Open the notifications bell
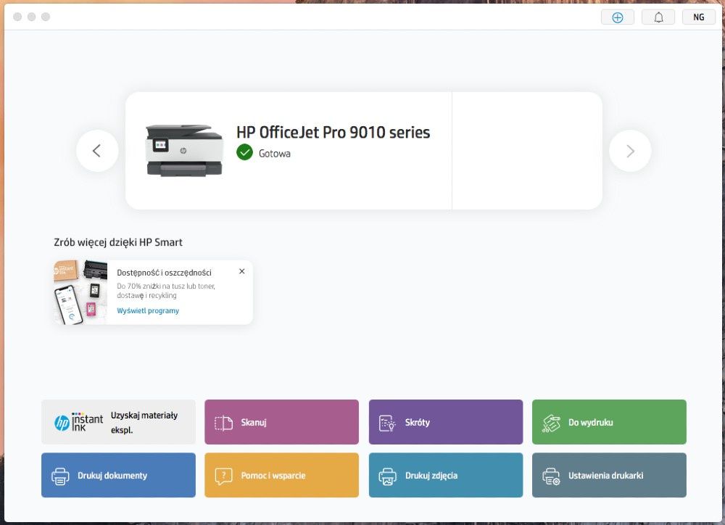 658,17
